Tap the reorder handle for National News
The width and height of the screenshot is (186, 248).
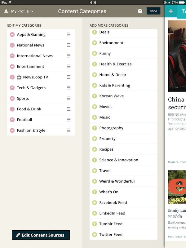coord(69,45)
